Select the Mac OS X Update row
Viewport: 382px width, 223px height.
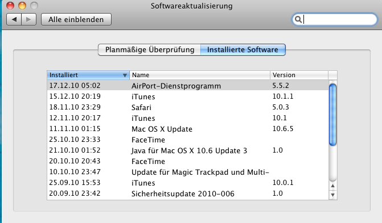click(x=188, y=129)
